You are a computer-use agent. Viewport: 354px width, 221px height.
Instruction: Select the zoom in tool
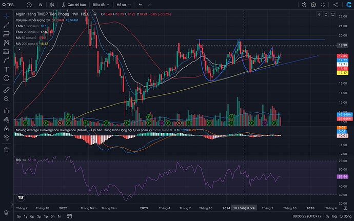[6, 99]
